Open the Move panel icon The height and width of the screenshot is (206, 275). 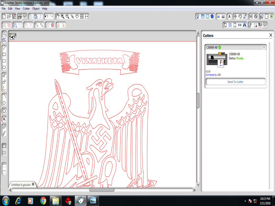tap(235, 16)
